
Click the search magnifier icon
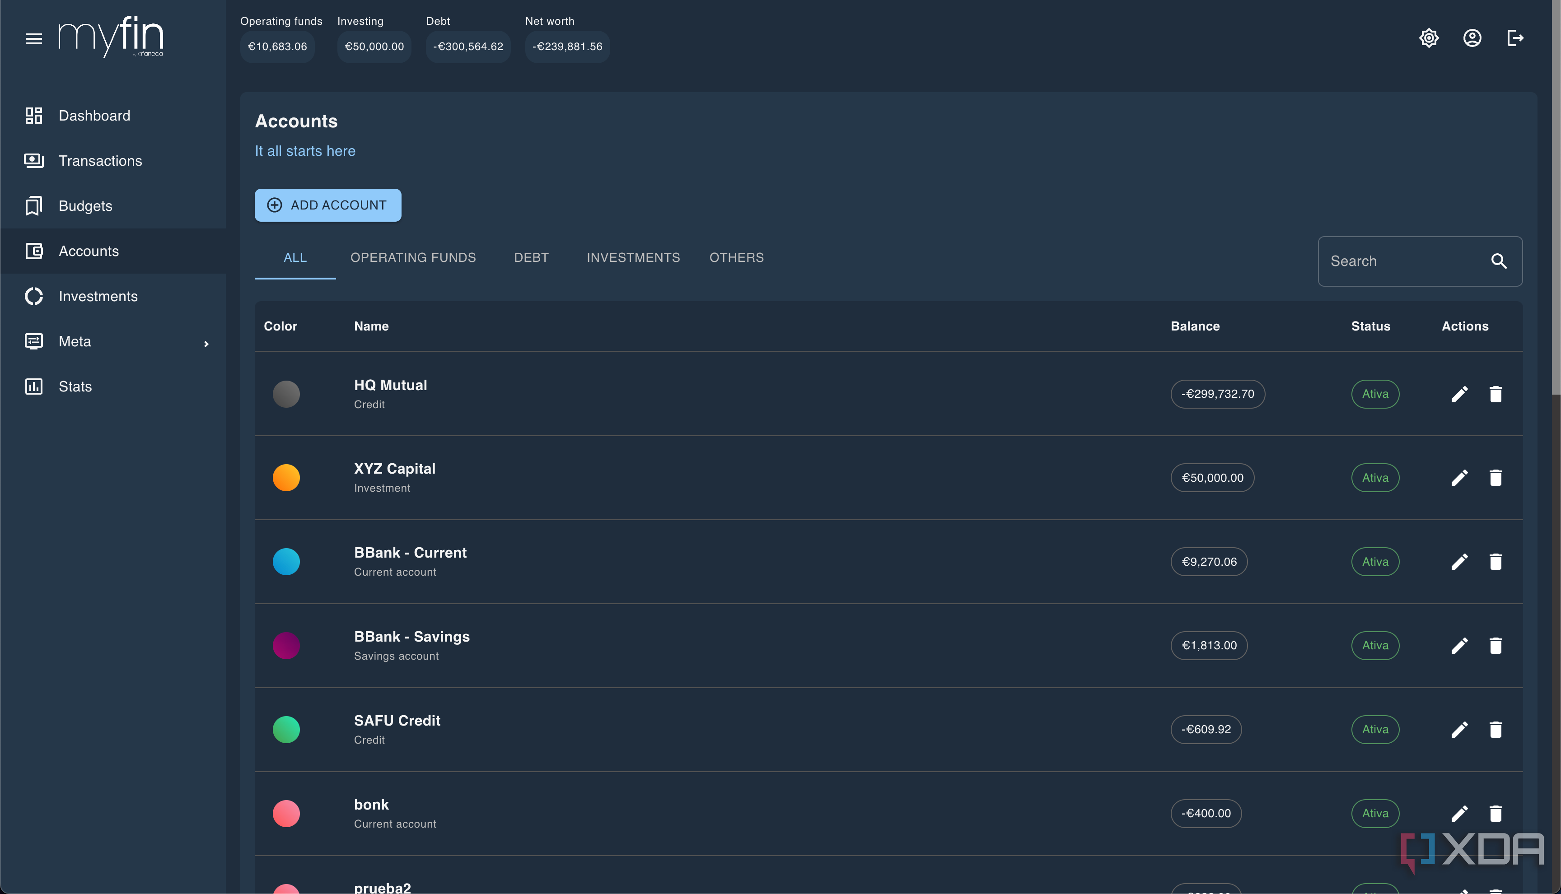[1499, 261]
